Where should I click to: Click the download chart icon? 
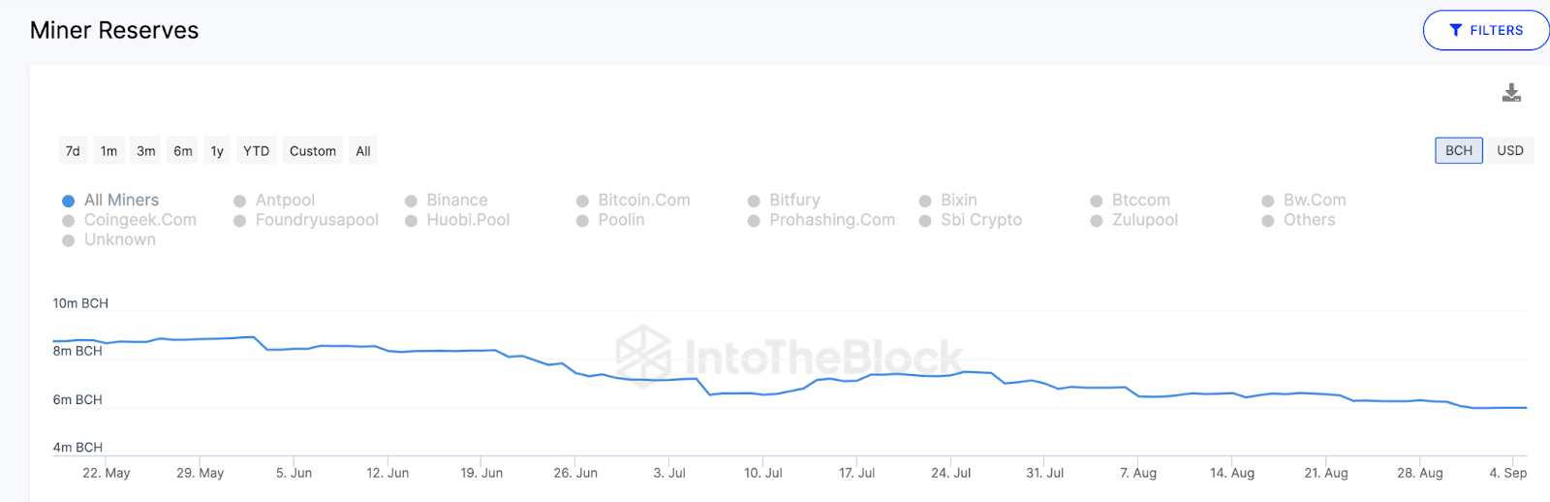(x=1511, y=93)
